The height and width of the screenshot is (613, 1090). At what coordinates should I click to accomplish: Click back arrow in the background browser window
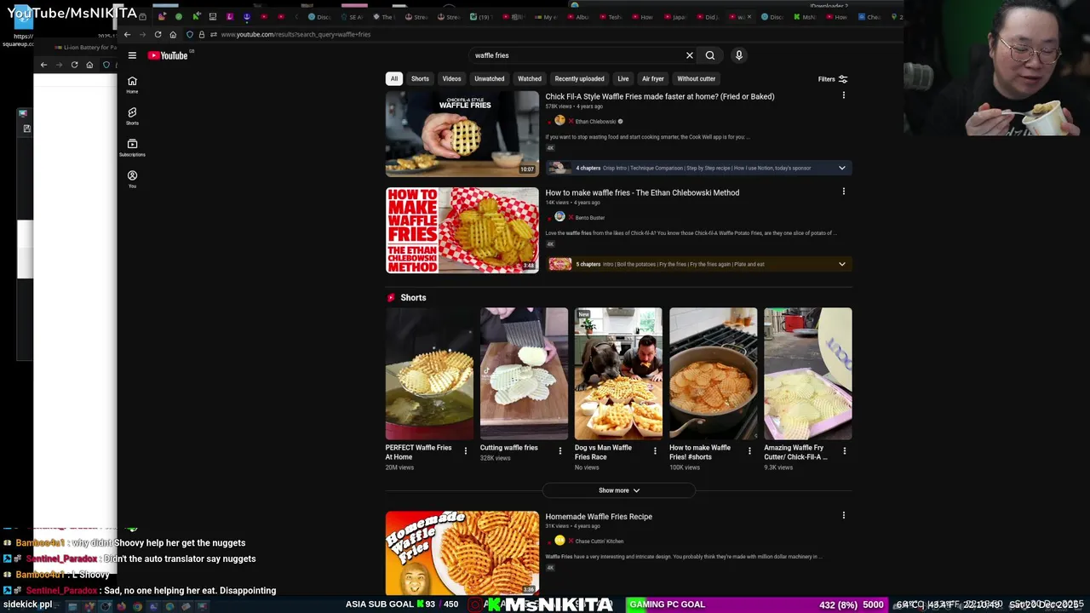(x=43, y=65)
